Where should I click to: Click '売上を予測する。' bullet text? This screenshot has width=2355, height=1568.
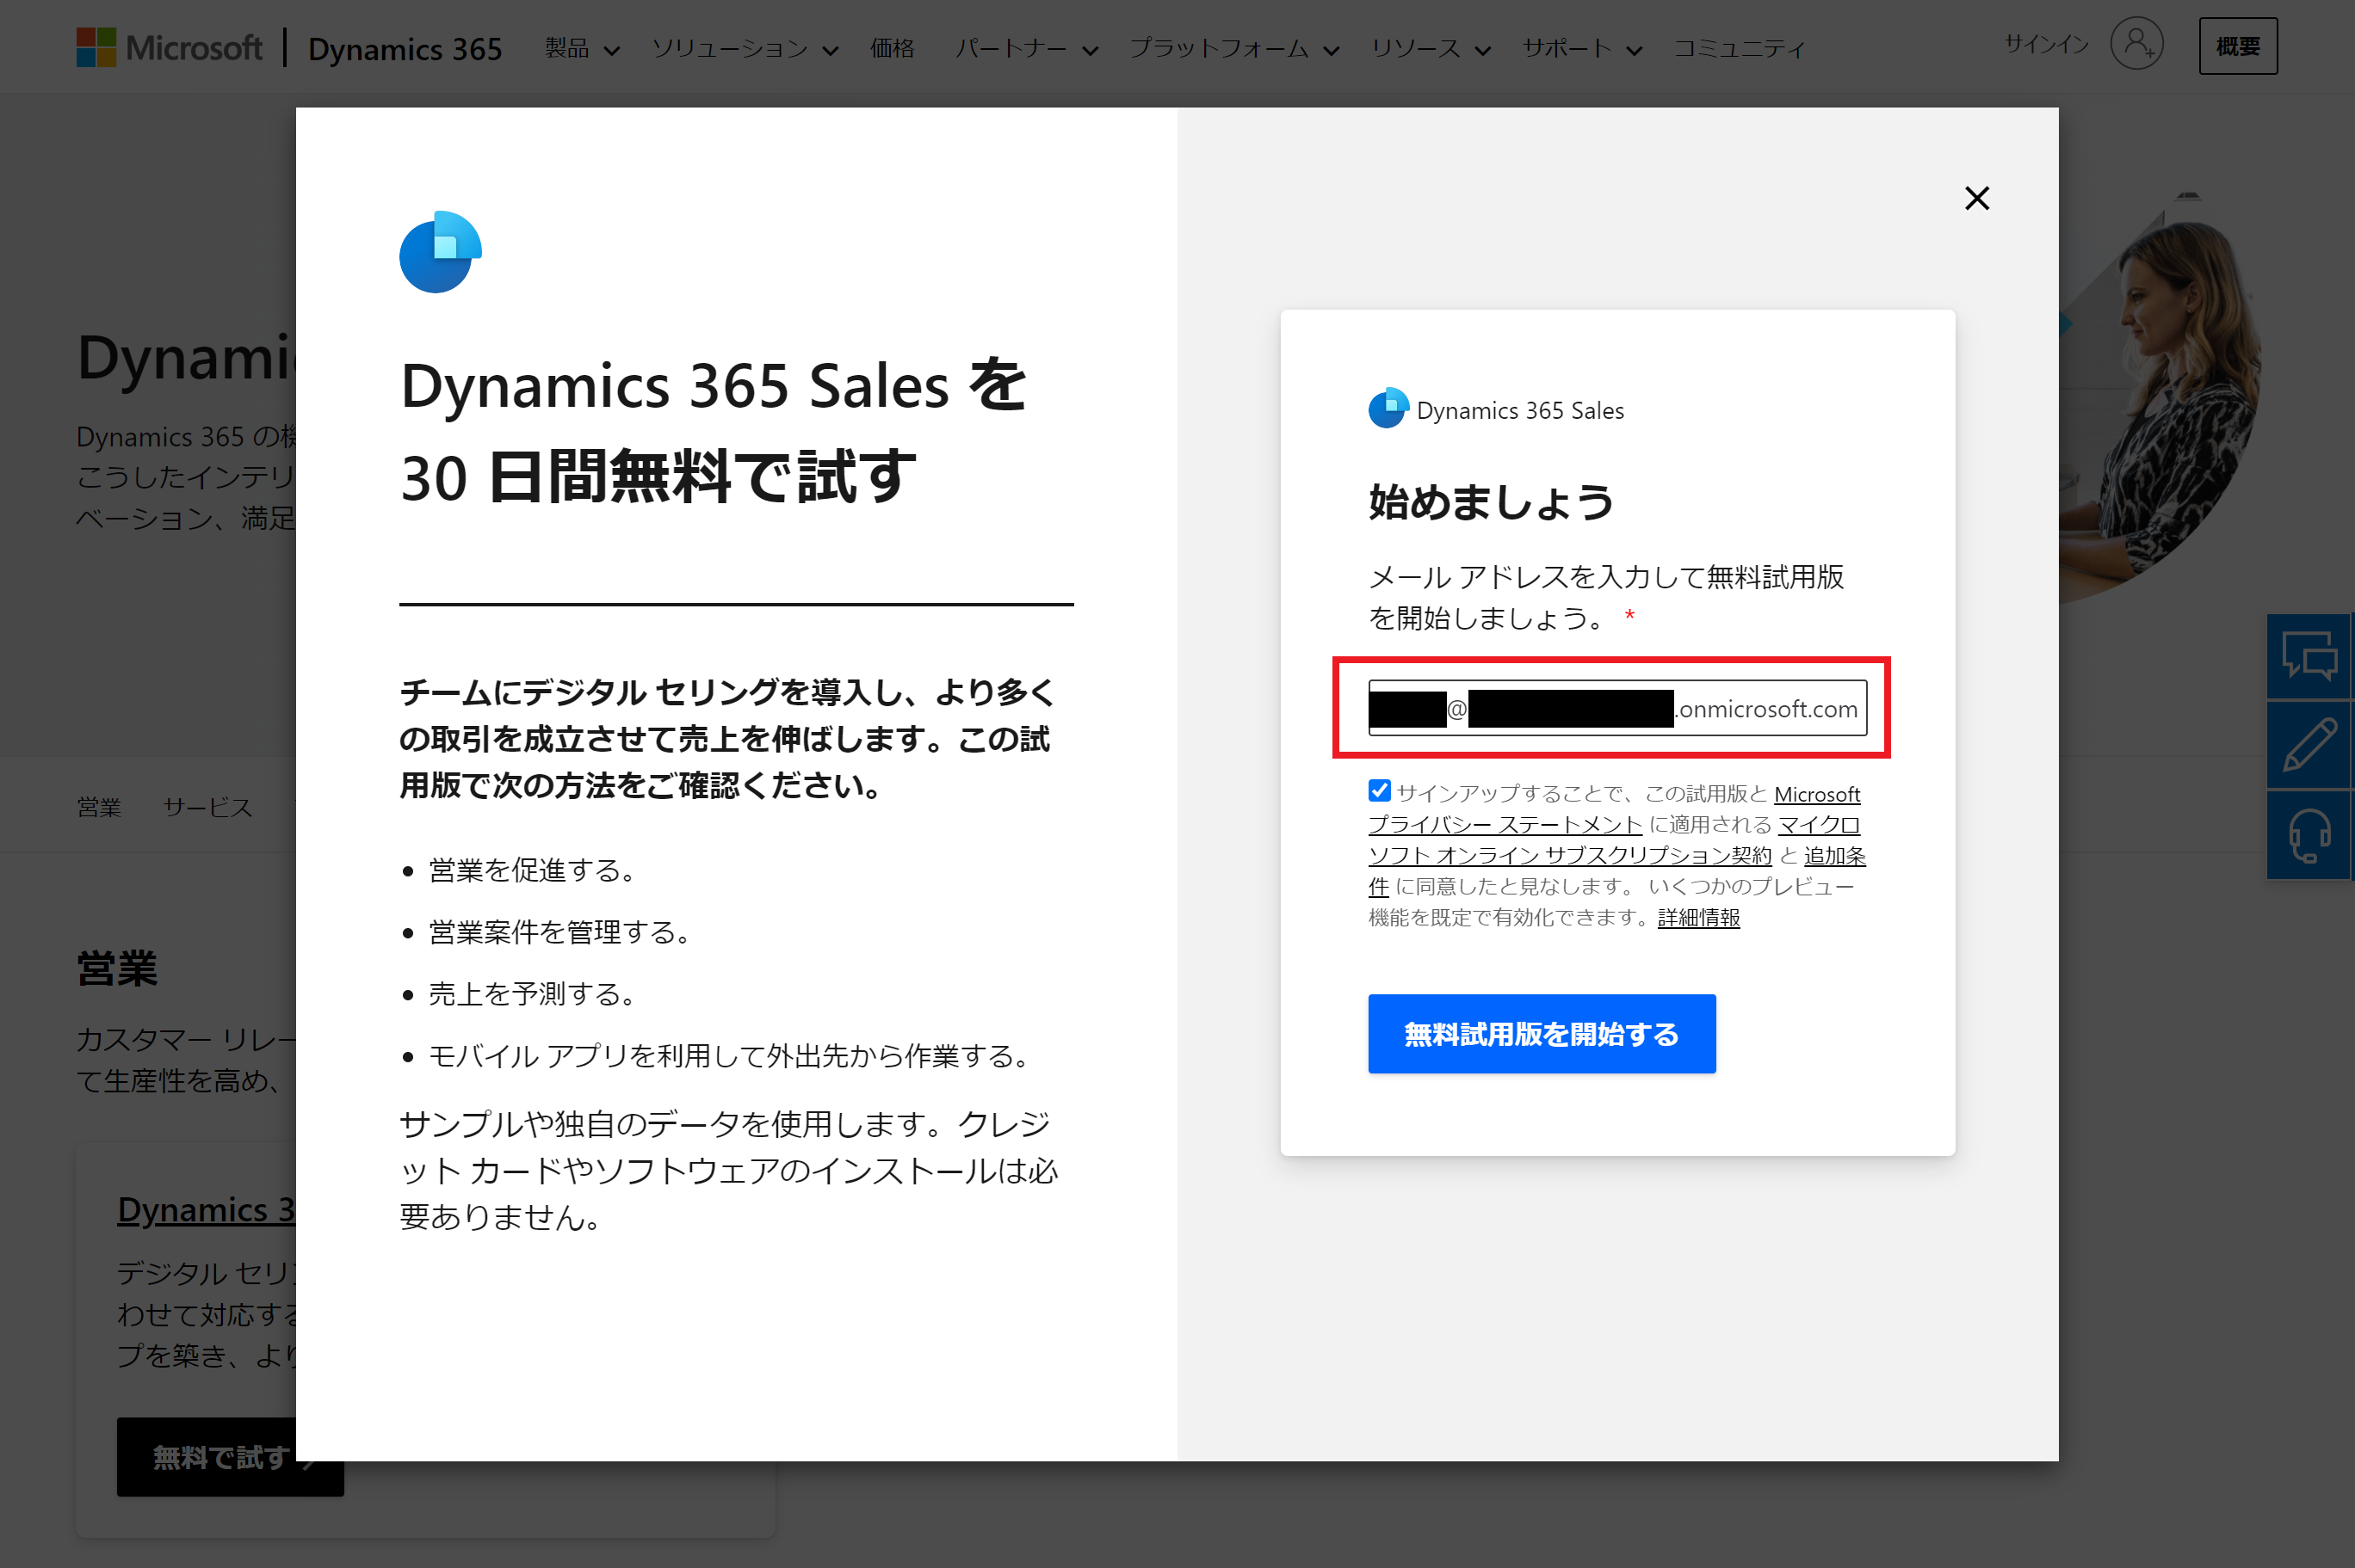[531, 994]
